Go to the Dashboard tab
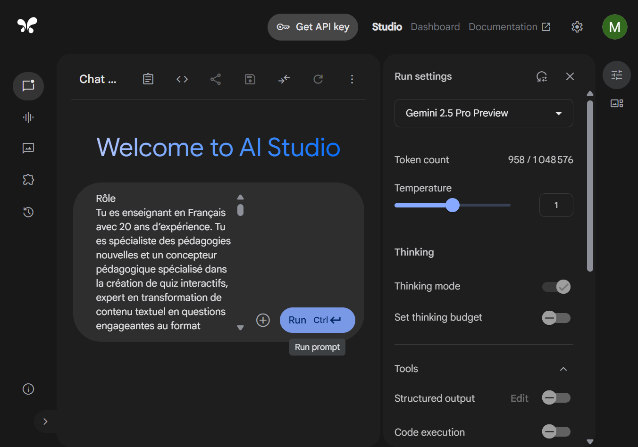 pos(435,27)
